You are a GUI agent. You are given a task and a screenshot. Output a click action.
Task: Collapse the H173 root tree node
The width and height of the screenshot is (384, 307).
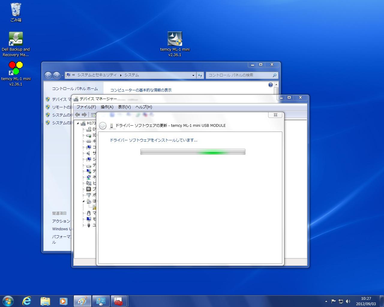pyautogui.click(x=78, y=123)
